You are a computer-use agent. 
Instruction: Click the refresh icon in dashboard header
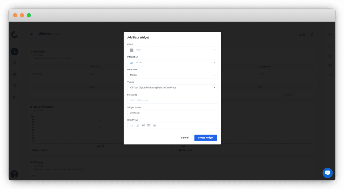pyautogui.click(x=312, y=34)
